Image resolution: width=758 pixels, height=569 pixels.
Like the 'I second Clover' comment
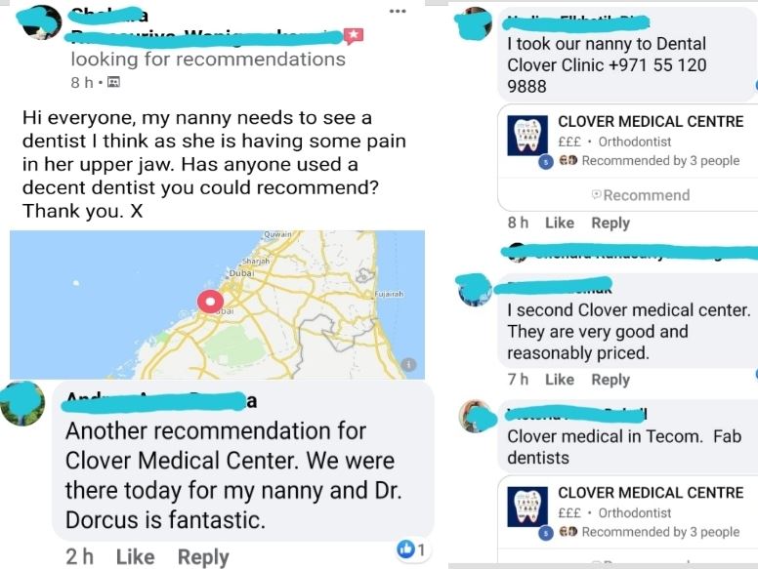coord(560,380)
